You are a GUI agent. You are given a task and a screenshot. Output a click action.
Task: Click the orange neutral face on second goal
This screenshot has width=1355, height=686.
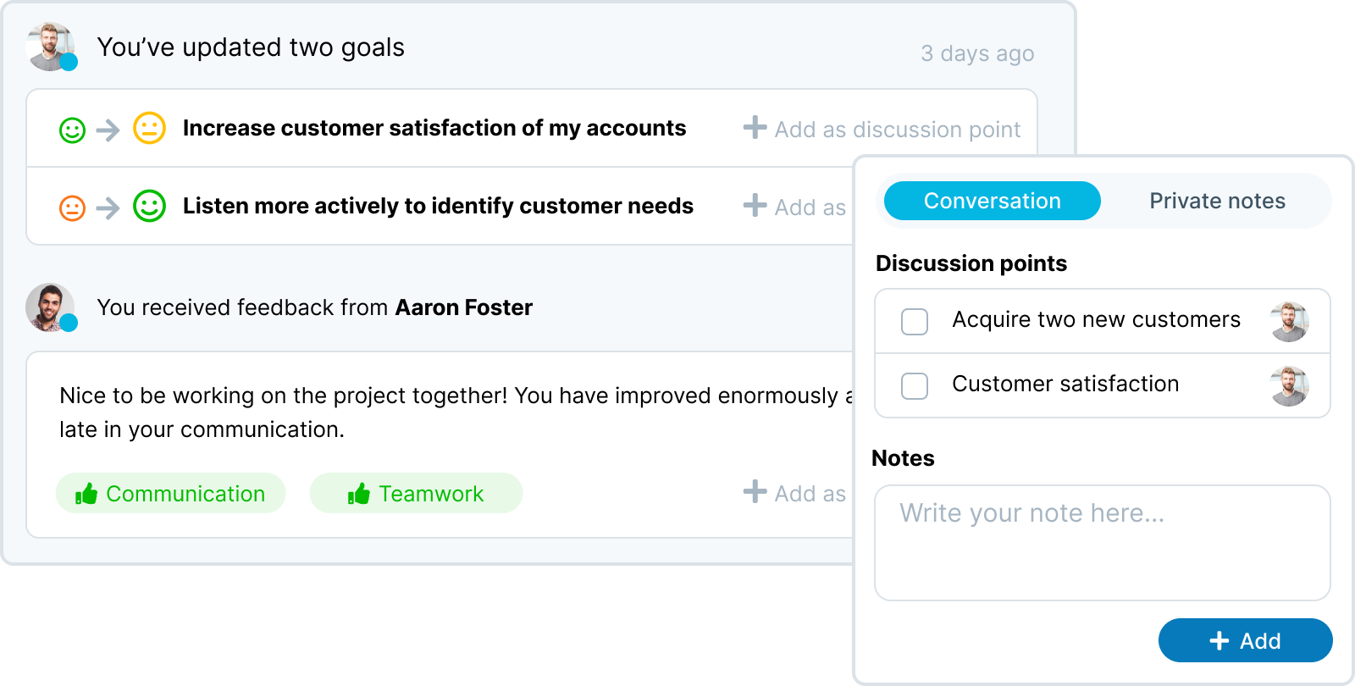point(72,207)
